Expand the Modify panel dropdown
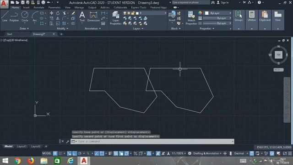Image resolution: width=293 pixels, height=165 pixels. click(63, 28)
